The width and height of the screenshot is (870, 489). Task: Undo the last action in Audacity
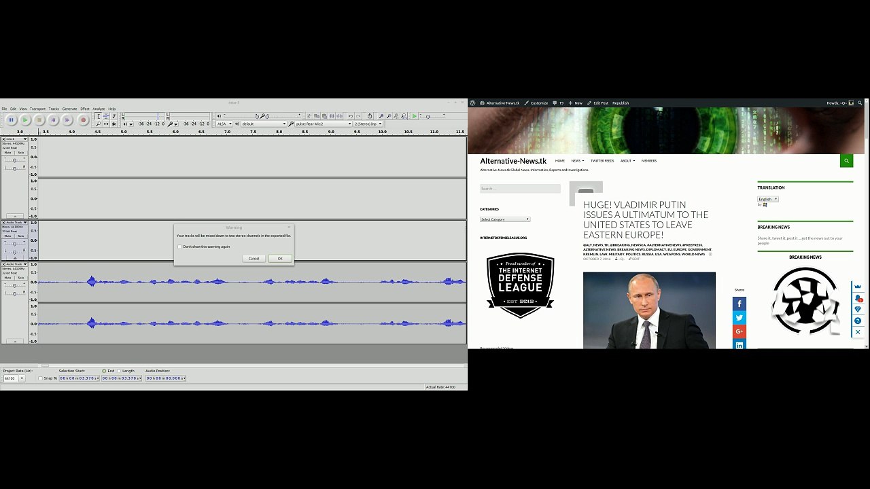[351, 116]
